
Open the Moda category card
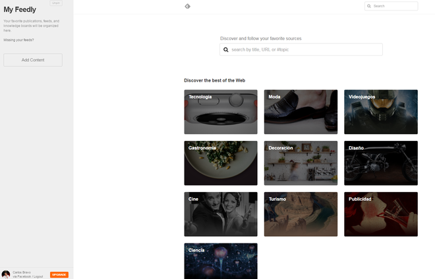click(x=301, y=112)
